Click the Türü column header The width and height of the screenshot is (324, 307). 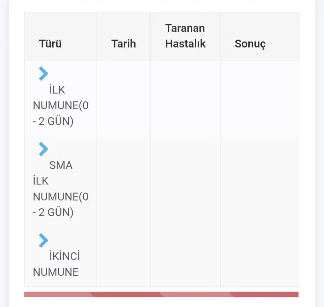(50, 44)
